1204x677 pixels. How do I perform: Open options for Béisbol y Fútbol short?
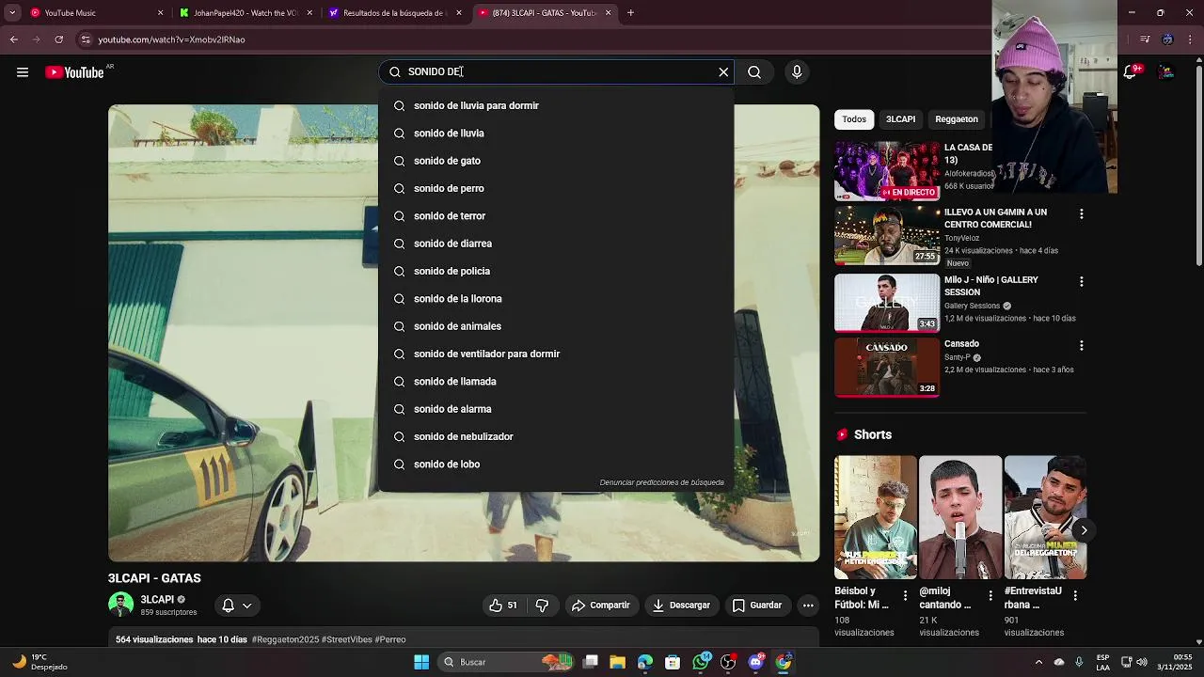905,595
